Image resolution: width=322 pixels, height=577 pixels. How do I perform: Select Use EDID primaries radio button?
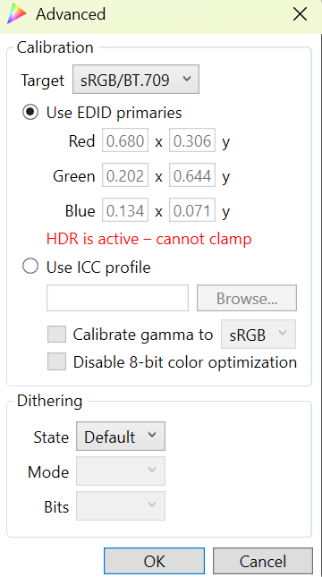click(x=30, y=112)
